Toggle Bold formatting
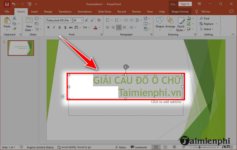The height and width of the screenshot is (150, 237). [49, 28]
